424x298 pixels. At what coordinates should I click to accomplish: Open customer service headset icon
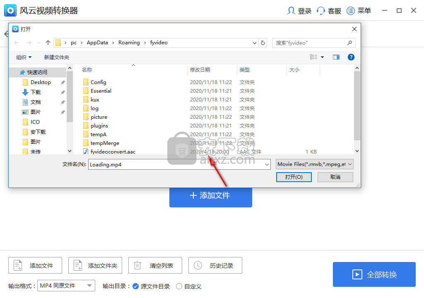coord(321,11)
